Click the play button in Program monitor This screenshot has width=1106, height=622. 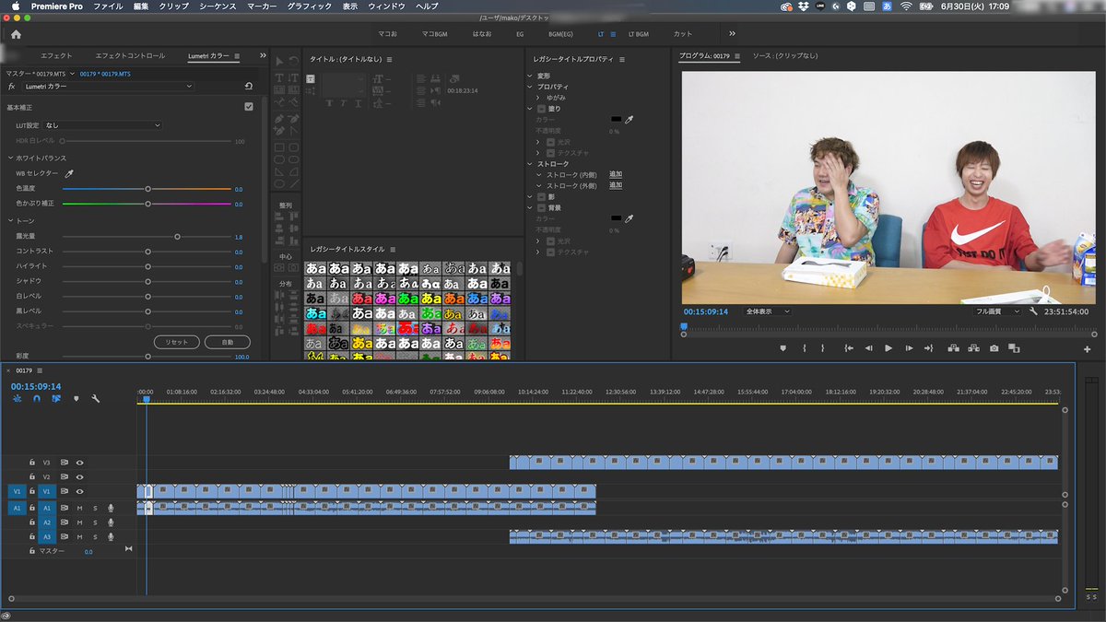[888, 348]
